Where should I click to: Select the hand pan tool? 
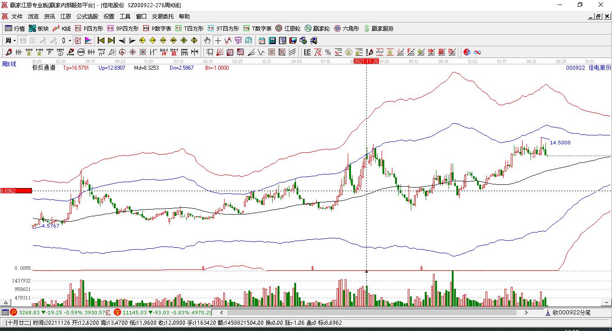point(207,40)
